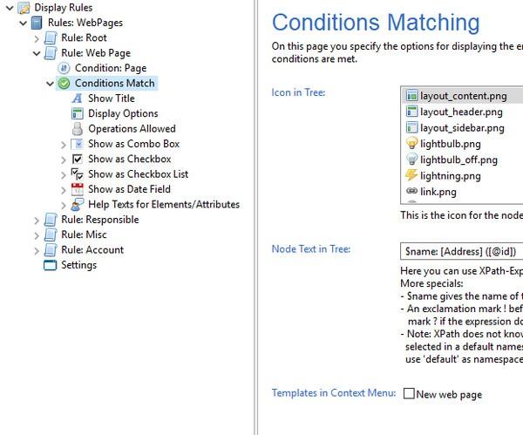Collapse the Conditions Match node
The height and width of the screenshot is (435, 523).
point(51,84)
